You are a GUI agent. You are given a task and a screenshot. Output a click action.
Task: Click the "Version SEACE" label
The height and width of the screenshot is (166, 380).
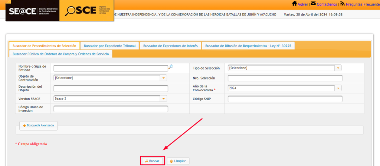29,99
